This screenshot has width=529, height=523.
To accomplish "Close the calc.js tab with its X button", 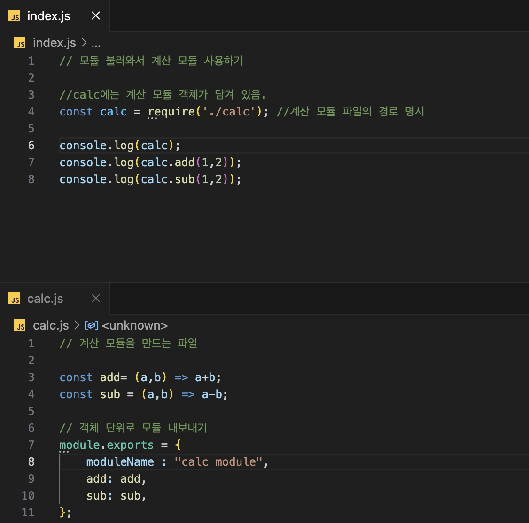I will pos(95,298).
